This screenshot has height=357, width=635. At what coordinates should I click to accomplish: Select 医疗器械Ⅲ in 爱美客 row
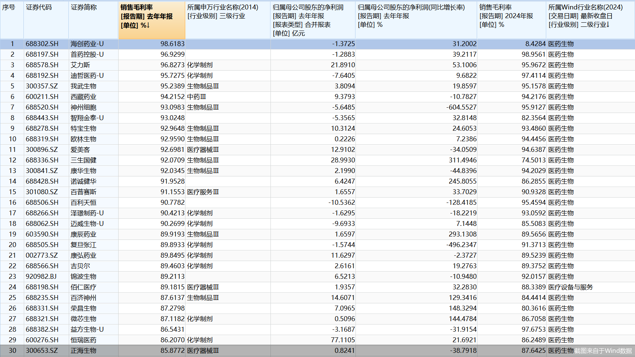coord(203,150)
